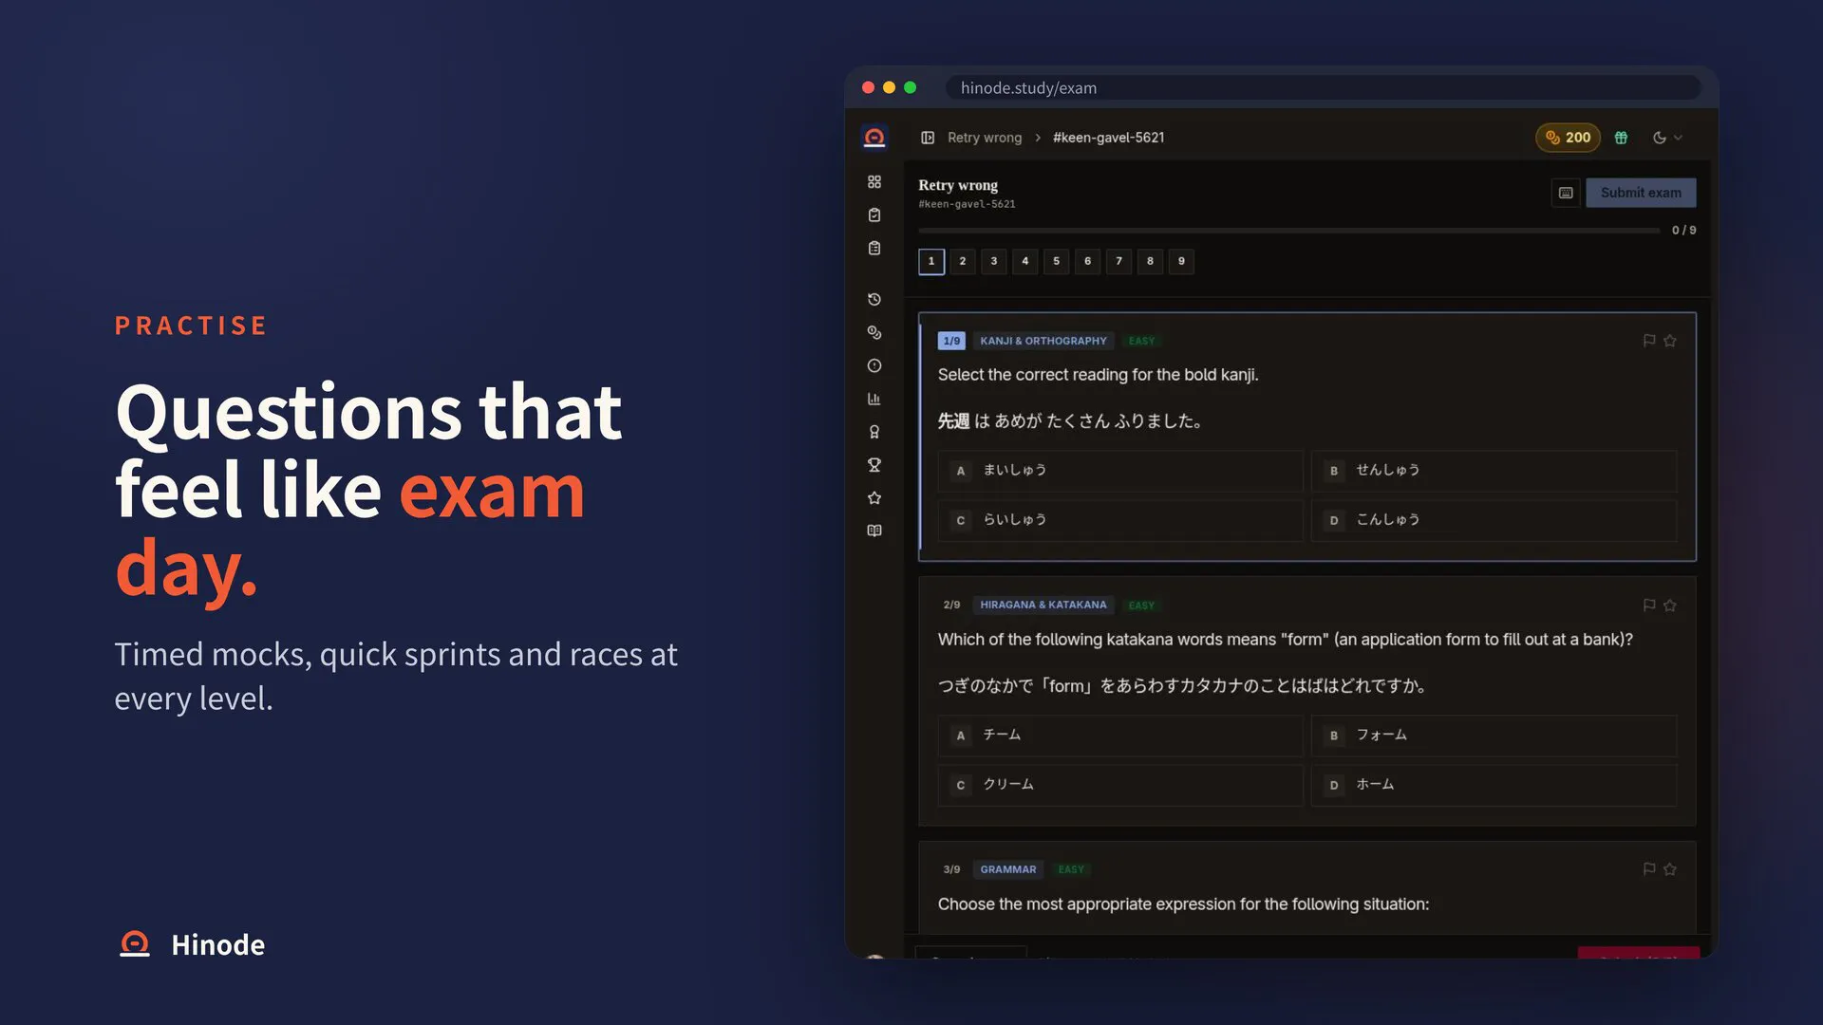1823x1025 pixels.
Task: Open the alert circle icon in sidebar
Action: point(874,365)
